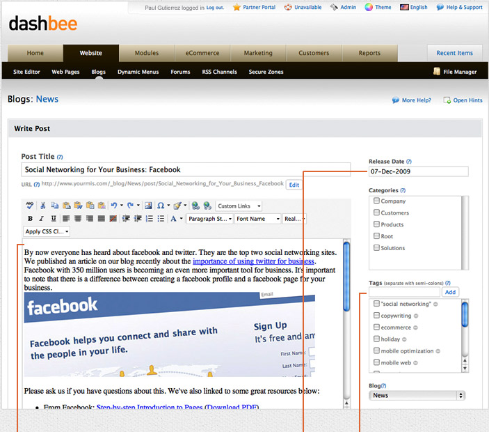Viewport: 489px width, 432px height.
Task: Log out of the account
Action: (215, 8)
